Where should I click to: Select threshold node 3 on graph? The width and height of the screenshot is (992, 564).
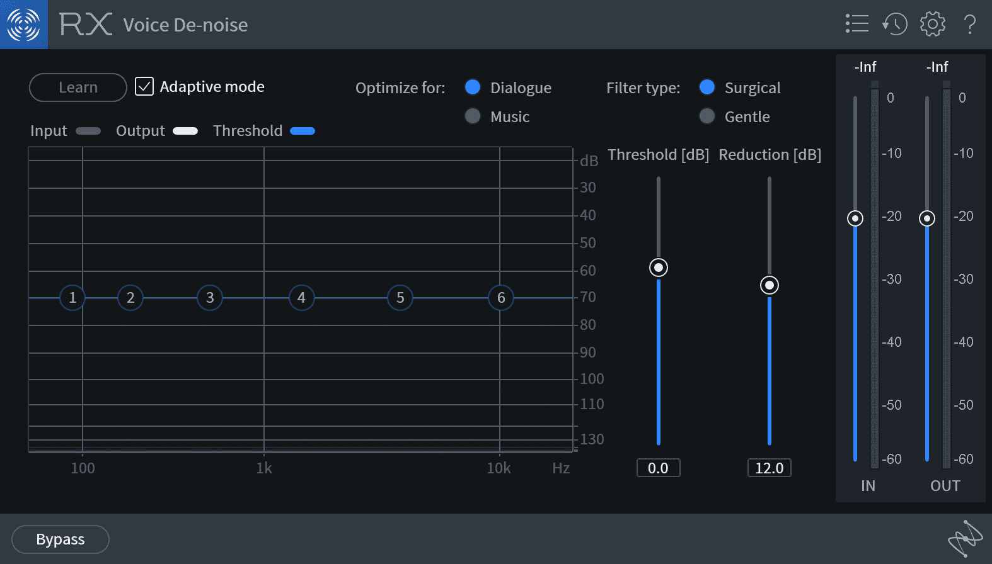(x=210, y=298)
